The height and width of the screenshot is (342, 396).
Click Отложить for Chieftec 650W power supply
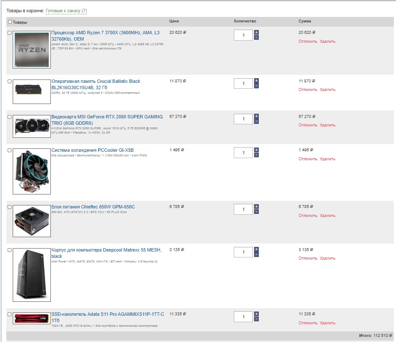(308, 216)
